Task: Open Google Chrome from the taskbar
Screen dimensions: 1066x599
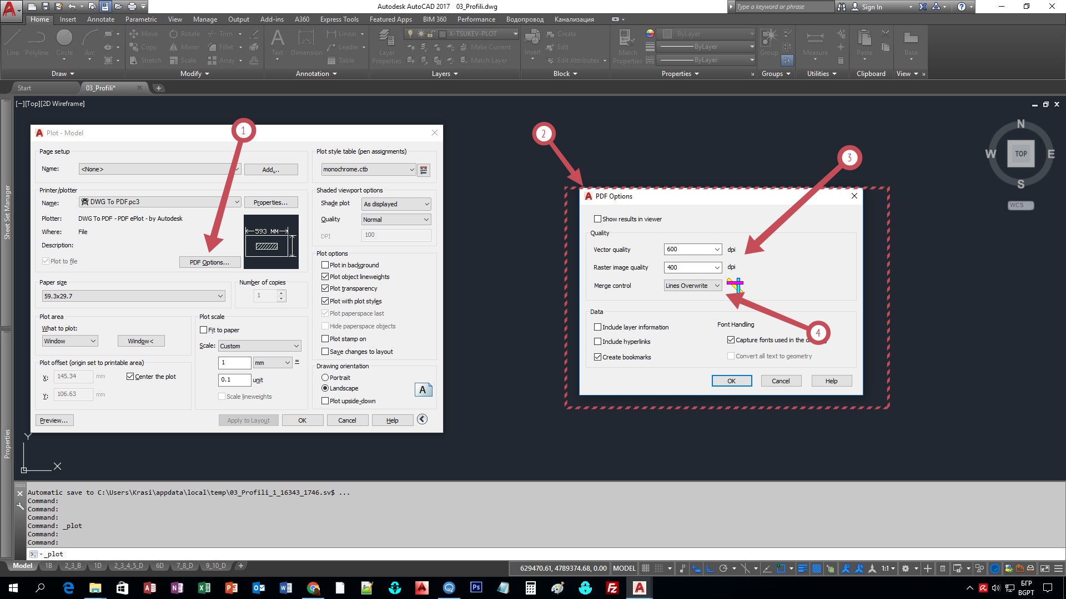Action: click(x=313, y=587)
